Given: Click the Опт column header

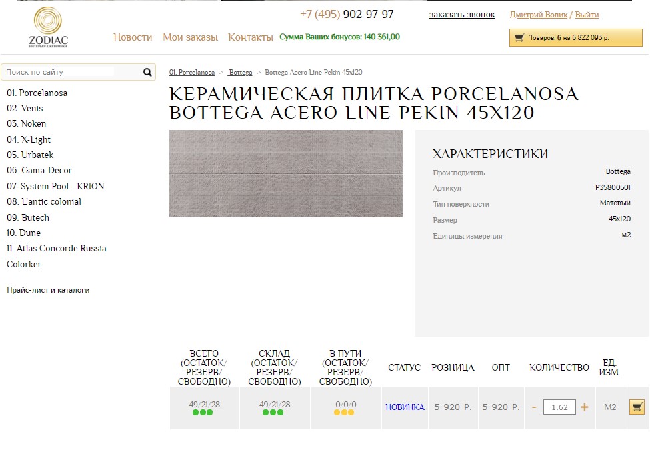Looking at the screenshot, I should [501, 367].
